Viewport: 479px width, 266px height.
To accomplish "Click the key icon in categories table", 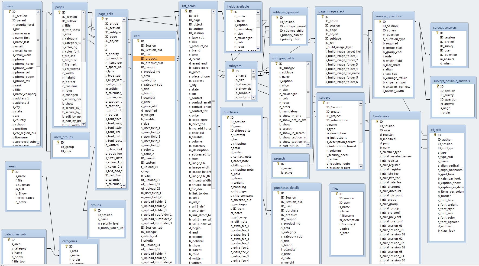I will [x=66, y=246].
